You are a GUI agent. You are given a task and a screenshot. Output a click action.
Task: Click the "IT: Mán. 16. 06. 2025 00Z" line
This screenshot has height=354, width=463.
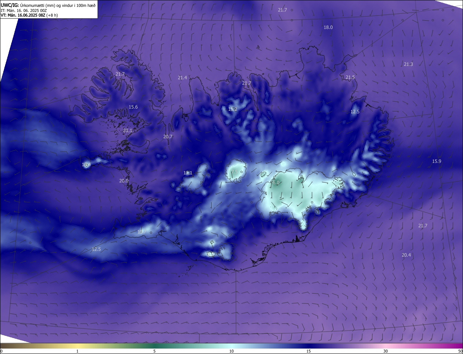pyautogui.click(x=24, y=10)
